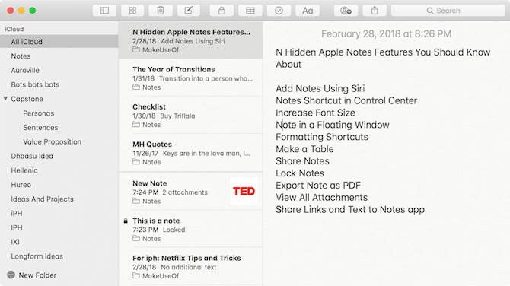This screenshot has height=286, width=510.
Task: Open the Share menu icon
Action: (375, 11)
